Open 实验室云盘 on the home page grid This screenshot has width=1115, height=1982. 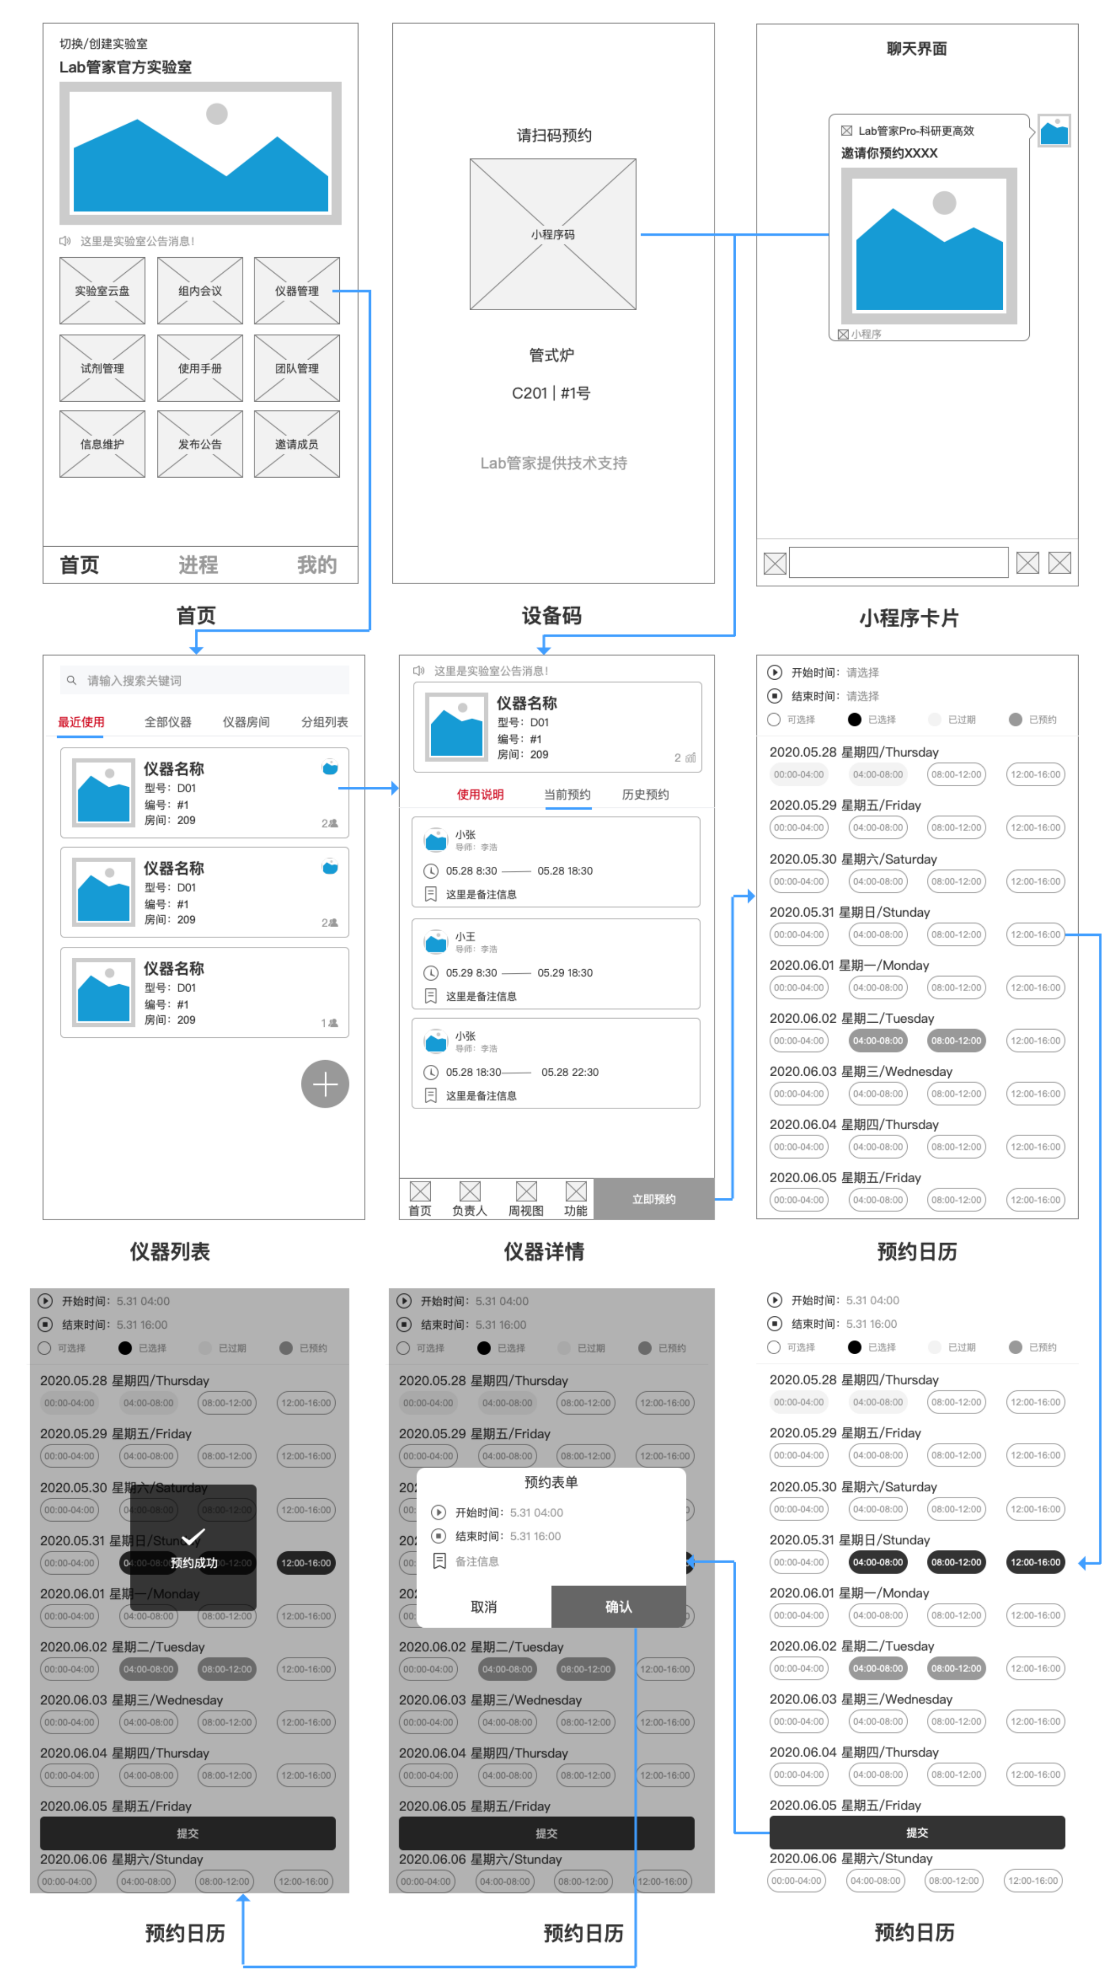click(102, 291)
